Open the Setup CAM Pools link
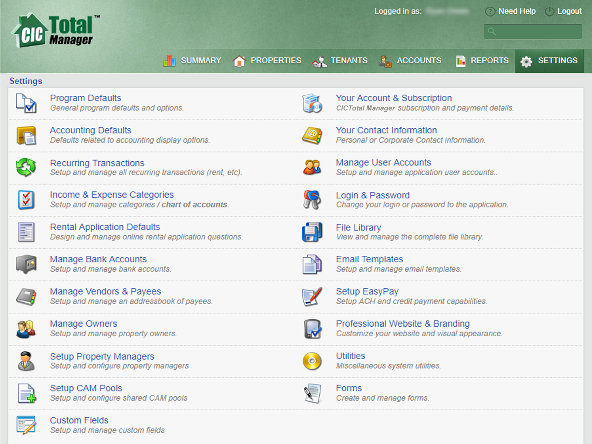Screen dimensions: 592x444 [86, 388]
